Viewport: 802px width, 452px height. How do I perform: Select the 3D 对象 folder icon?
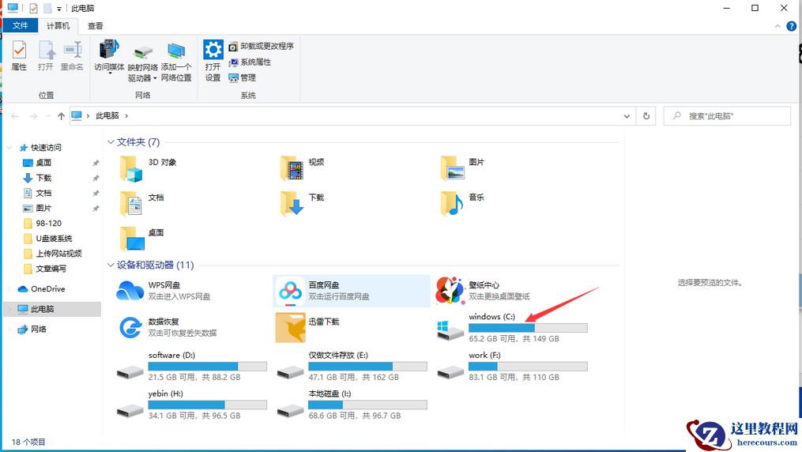(x=130, y=169)
